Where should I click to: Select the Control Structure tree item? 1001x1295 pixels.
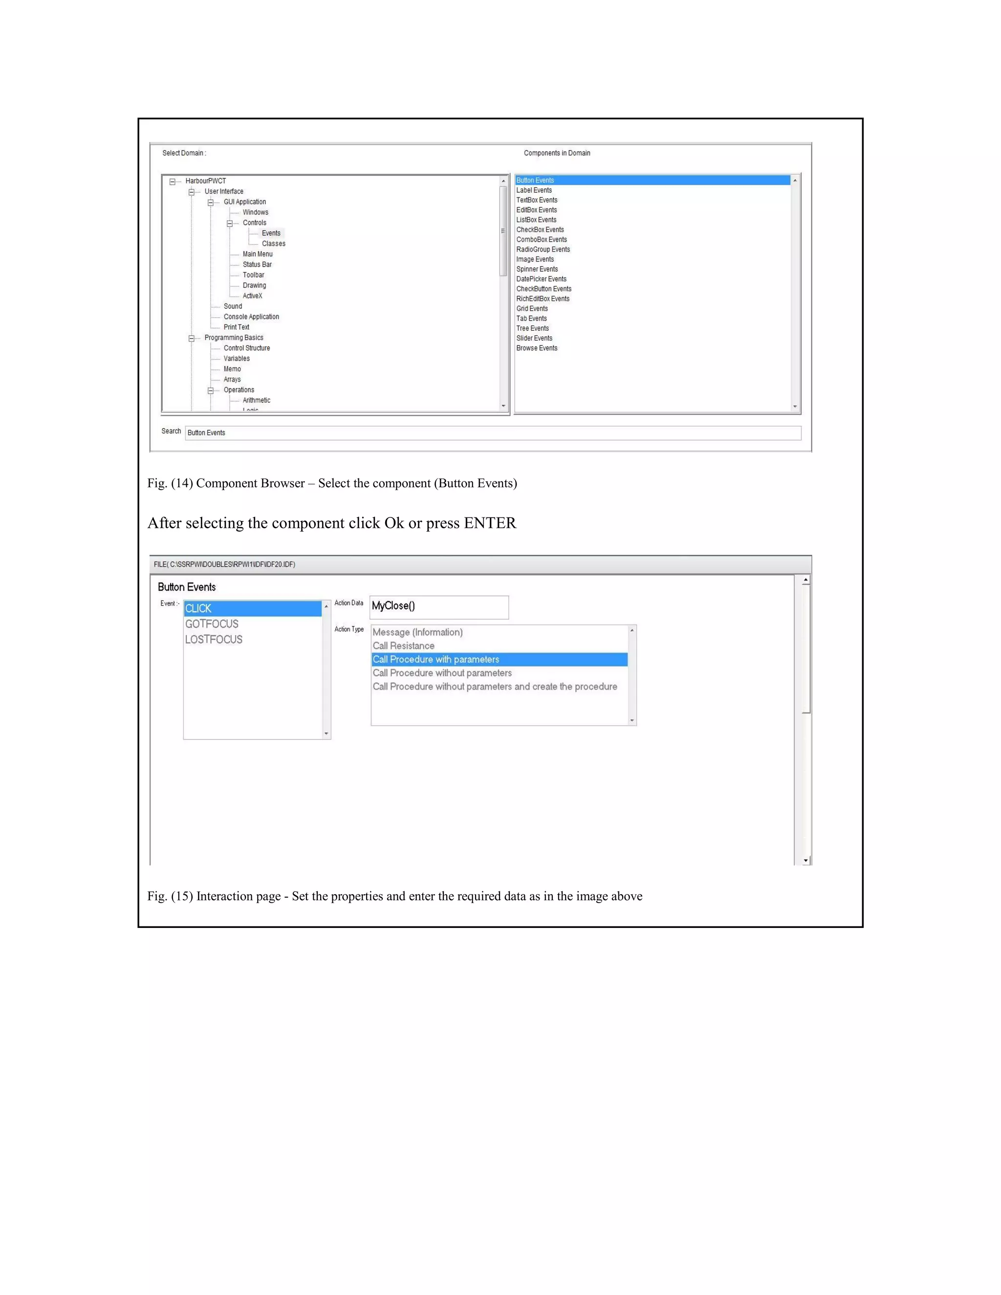[247, 348]
